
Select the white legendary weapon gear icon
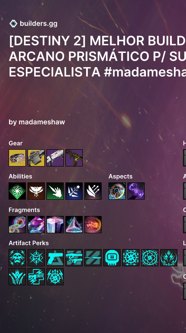[55, 158]
